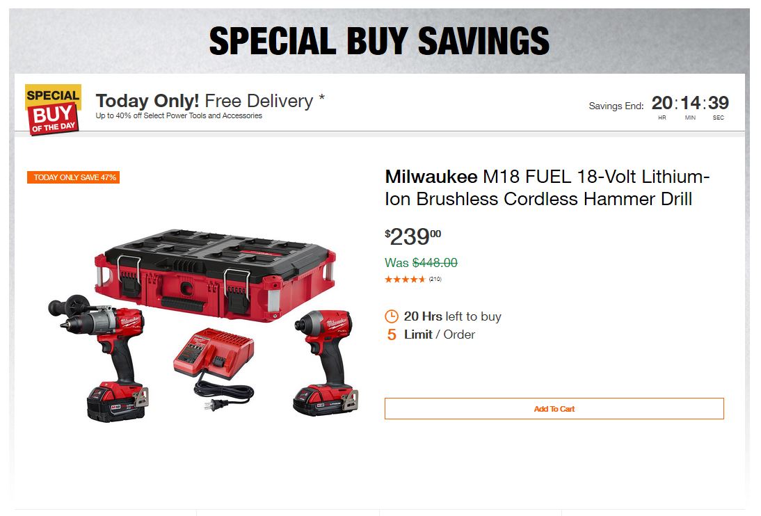Click the 5 Limit / Order text
This screenshot has height=516, width=761.
(x=431, y=334)
